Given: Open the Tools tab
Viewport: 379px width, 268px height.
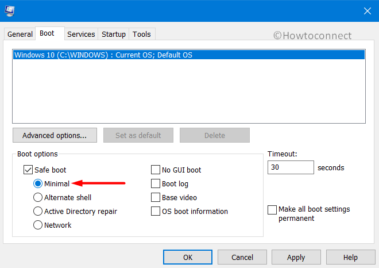Looking at the screenshot, I should (x=142, y=34).
